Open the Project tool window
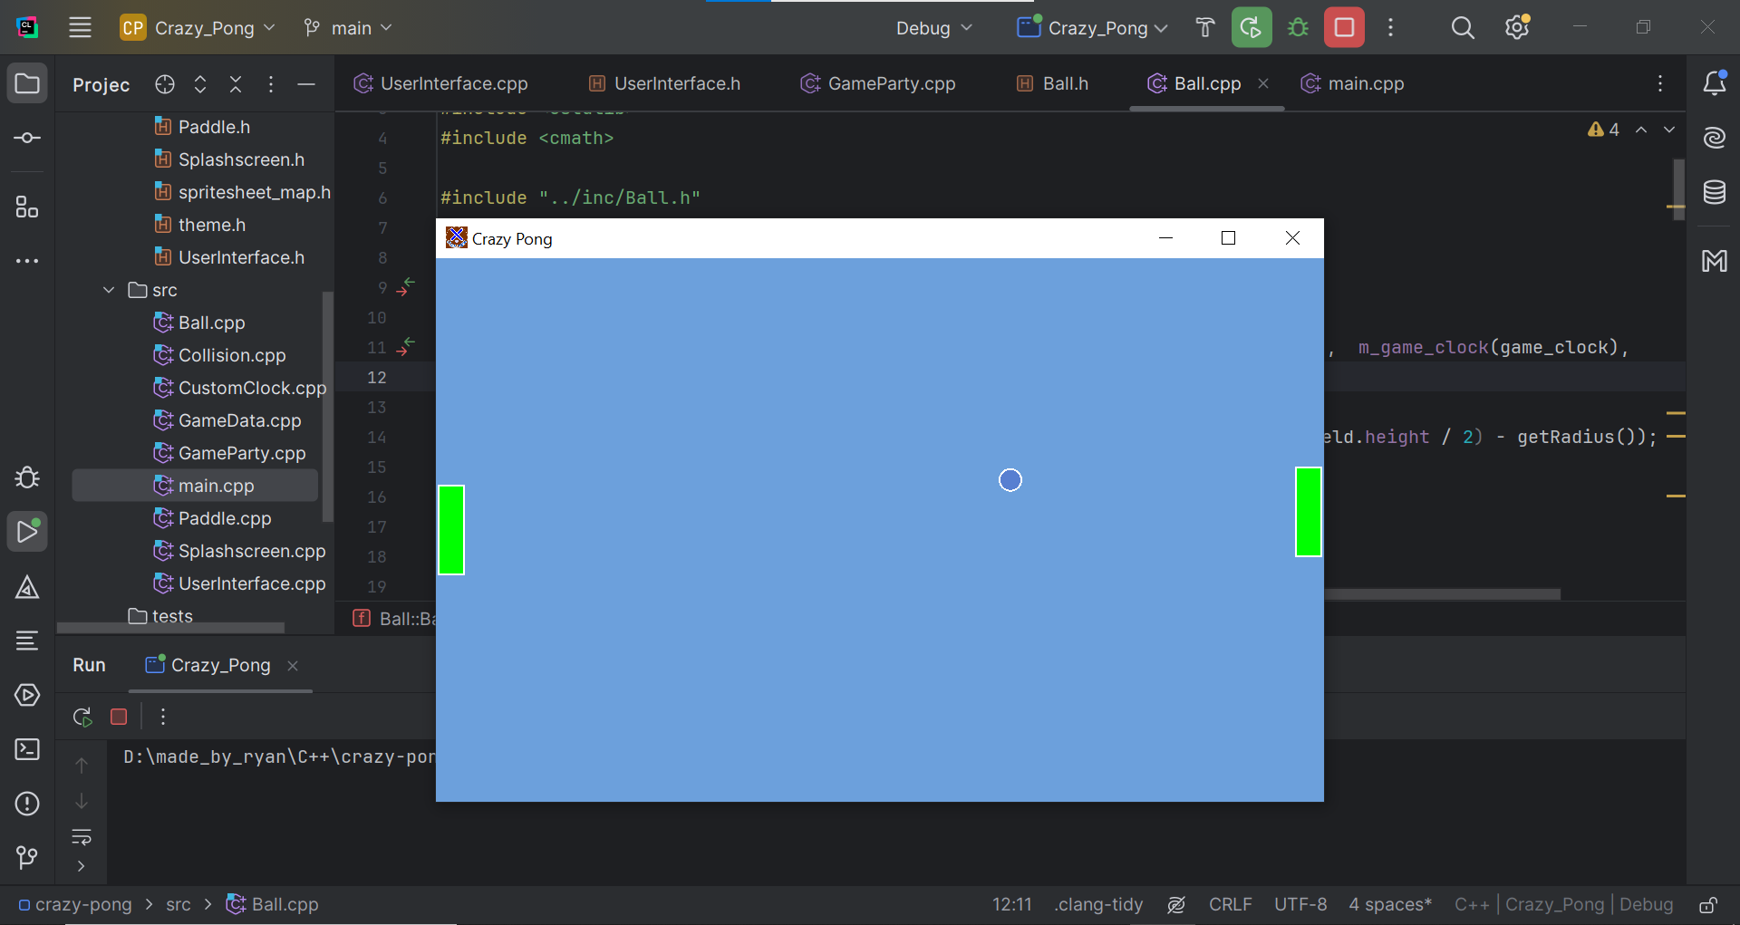The image size is (1740, 925). (27, 84)
